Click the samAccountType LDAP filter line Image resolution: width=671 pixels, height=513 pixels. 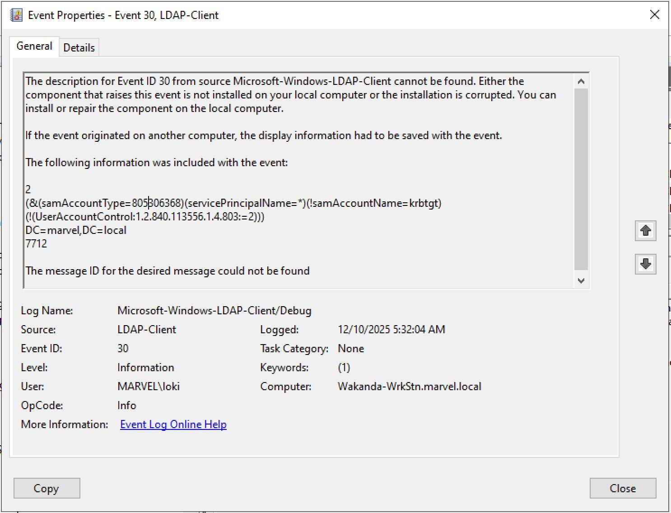[x=233, y=203]
